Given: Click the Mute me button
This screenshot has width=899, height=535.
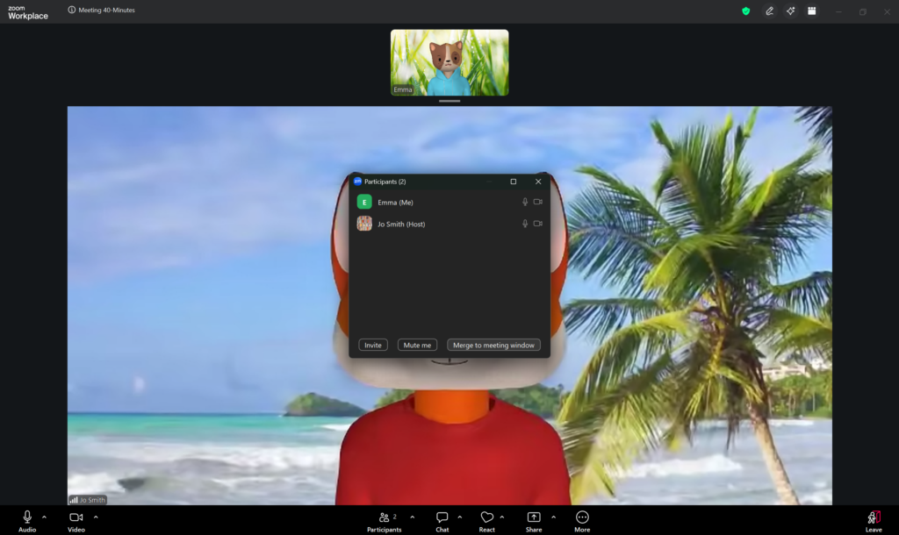Looking at the screenshot, I should click(417, 346).
